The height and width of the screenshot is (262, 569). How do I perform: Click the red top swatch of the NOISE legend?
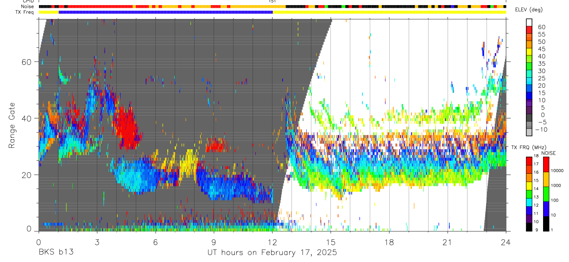coord(546,164)
